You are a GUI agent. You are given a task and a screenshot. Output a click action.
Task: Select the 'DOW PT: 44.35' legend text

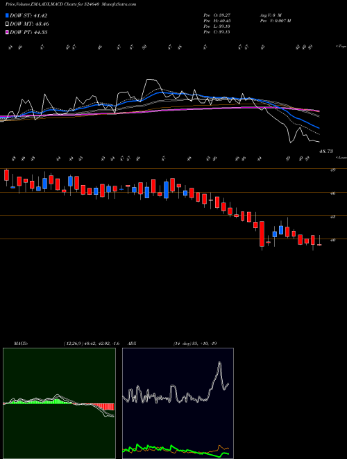(x=28, y=32)
